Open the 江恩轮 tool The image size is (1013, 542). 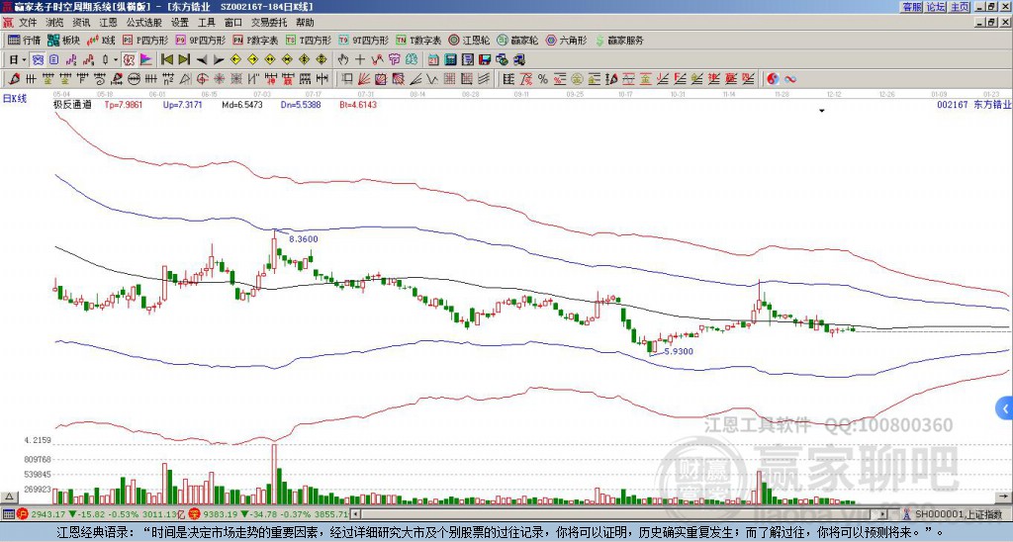468,40
